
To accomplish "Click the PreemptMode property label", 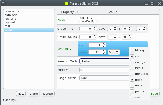I will (67, 61).
